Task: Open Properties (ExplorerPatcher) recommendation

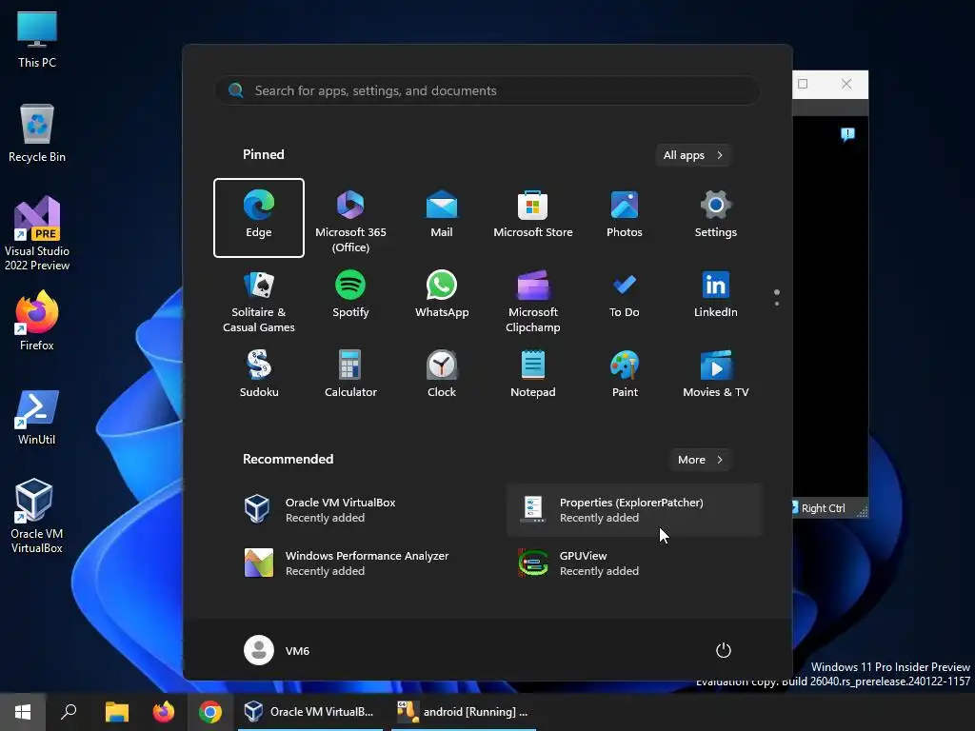Action: [x=634, y=510]
